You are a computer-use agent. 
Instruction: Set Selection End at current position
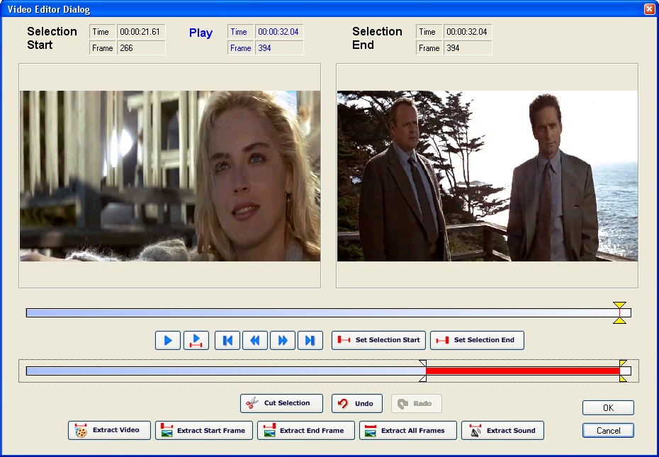(476, 340)
